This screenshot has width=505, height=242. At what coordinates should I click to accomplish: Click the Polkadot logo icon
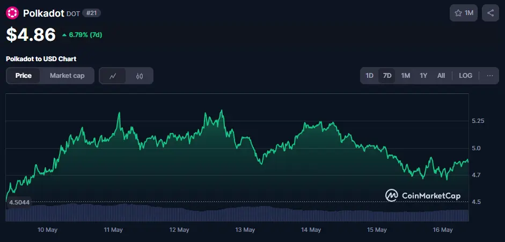12,13
